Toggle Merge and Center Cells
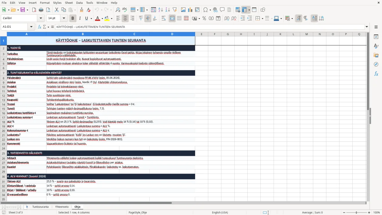Screen dimensions: 382x215 [172, 18]
